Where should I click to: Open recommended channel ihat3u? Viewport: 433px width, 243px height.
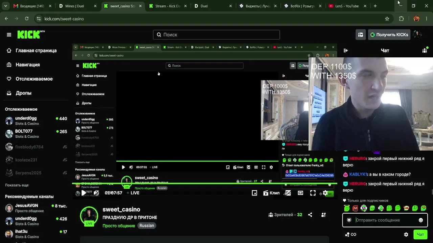pos(36,234)
